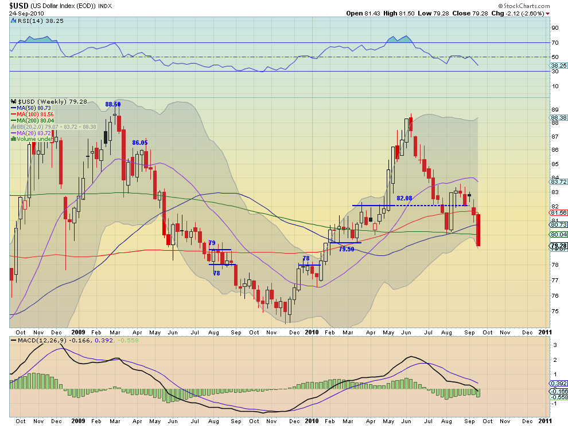Select the Open 81.43 value

363,13
